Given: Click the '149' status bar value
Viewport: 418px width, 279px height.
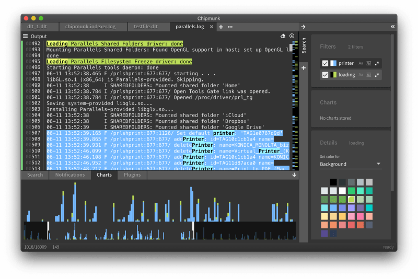Looking at the screenshot, I should pyautogui.click(x=56, y=247).
